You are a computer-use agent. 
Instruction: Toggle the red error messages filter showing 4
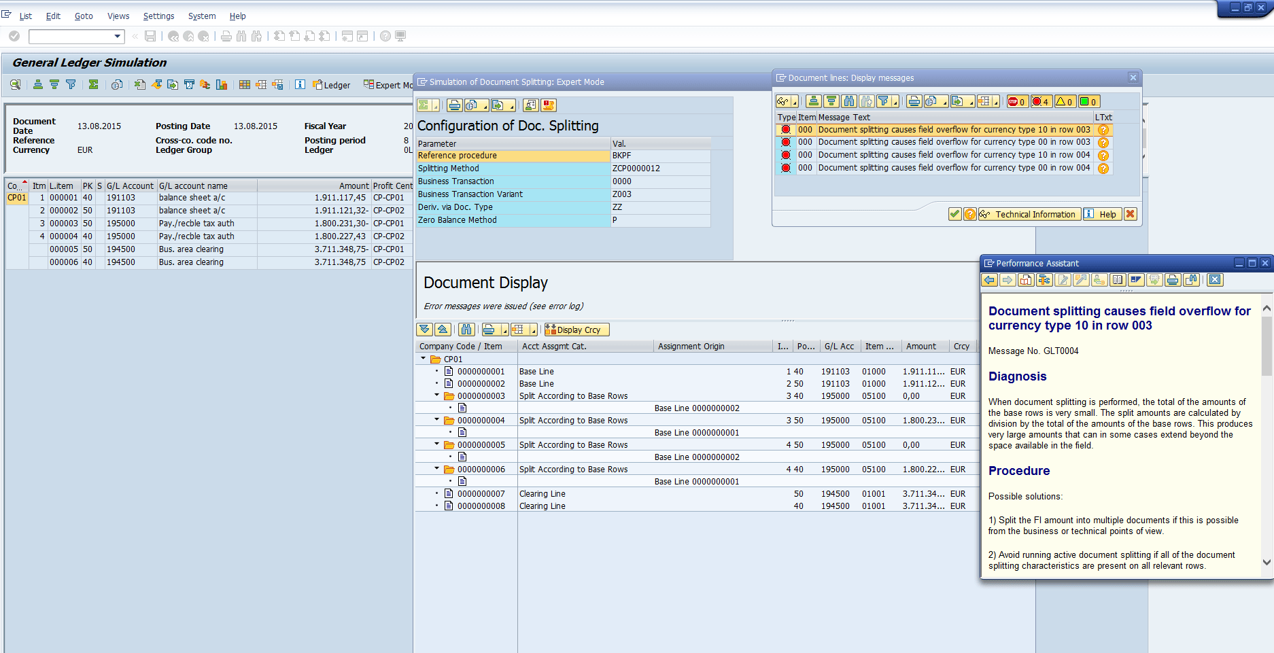[x=1041, y=101]
